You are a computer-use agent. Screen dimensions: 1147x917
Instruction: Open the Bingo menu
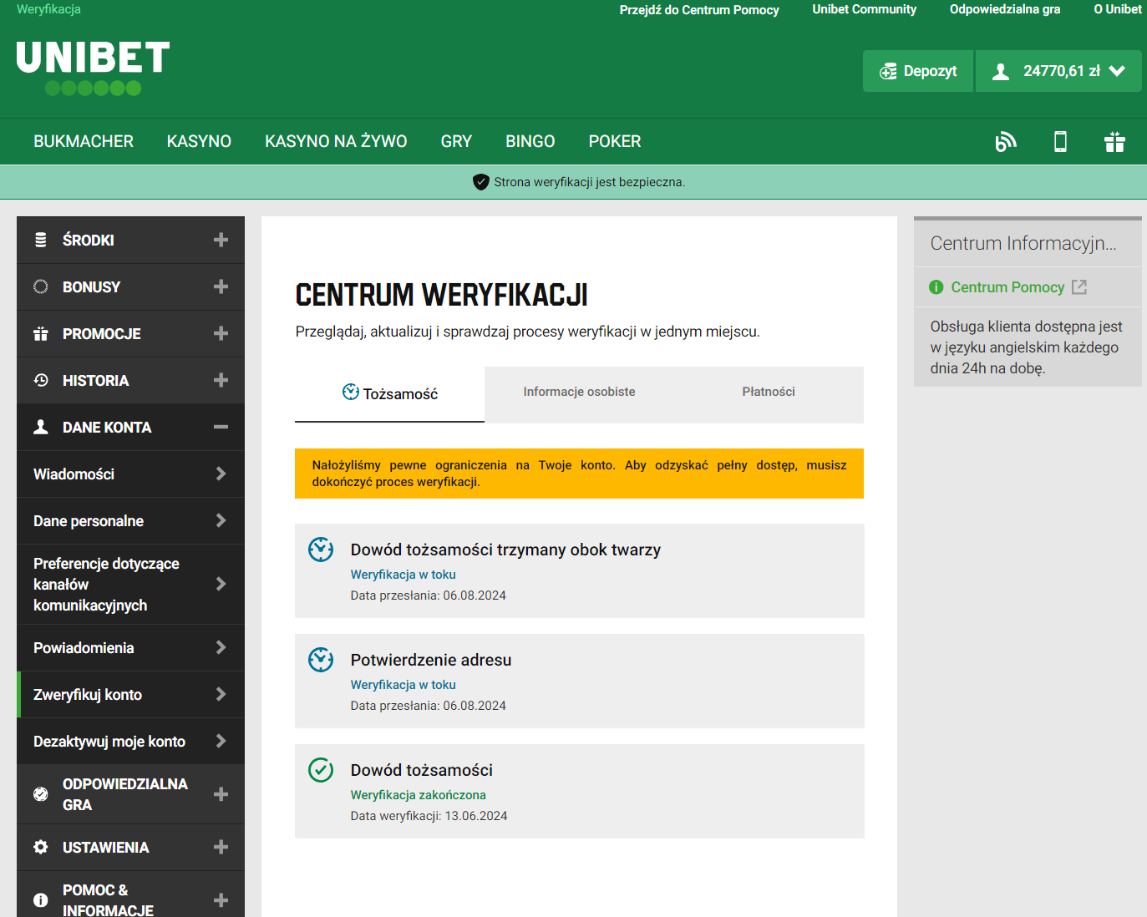point(530,142)
